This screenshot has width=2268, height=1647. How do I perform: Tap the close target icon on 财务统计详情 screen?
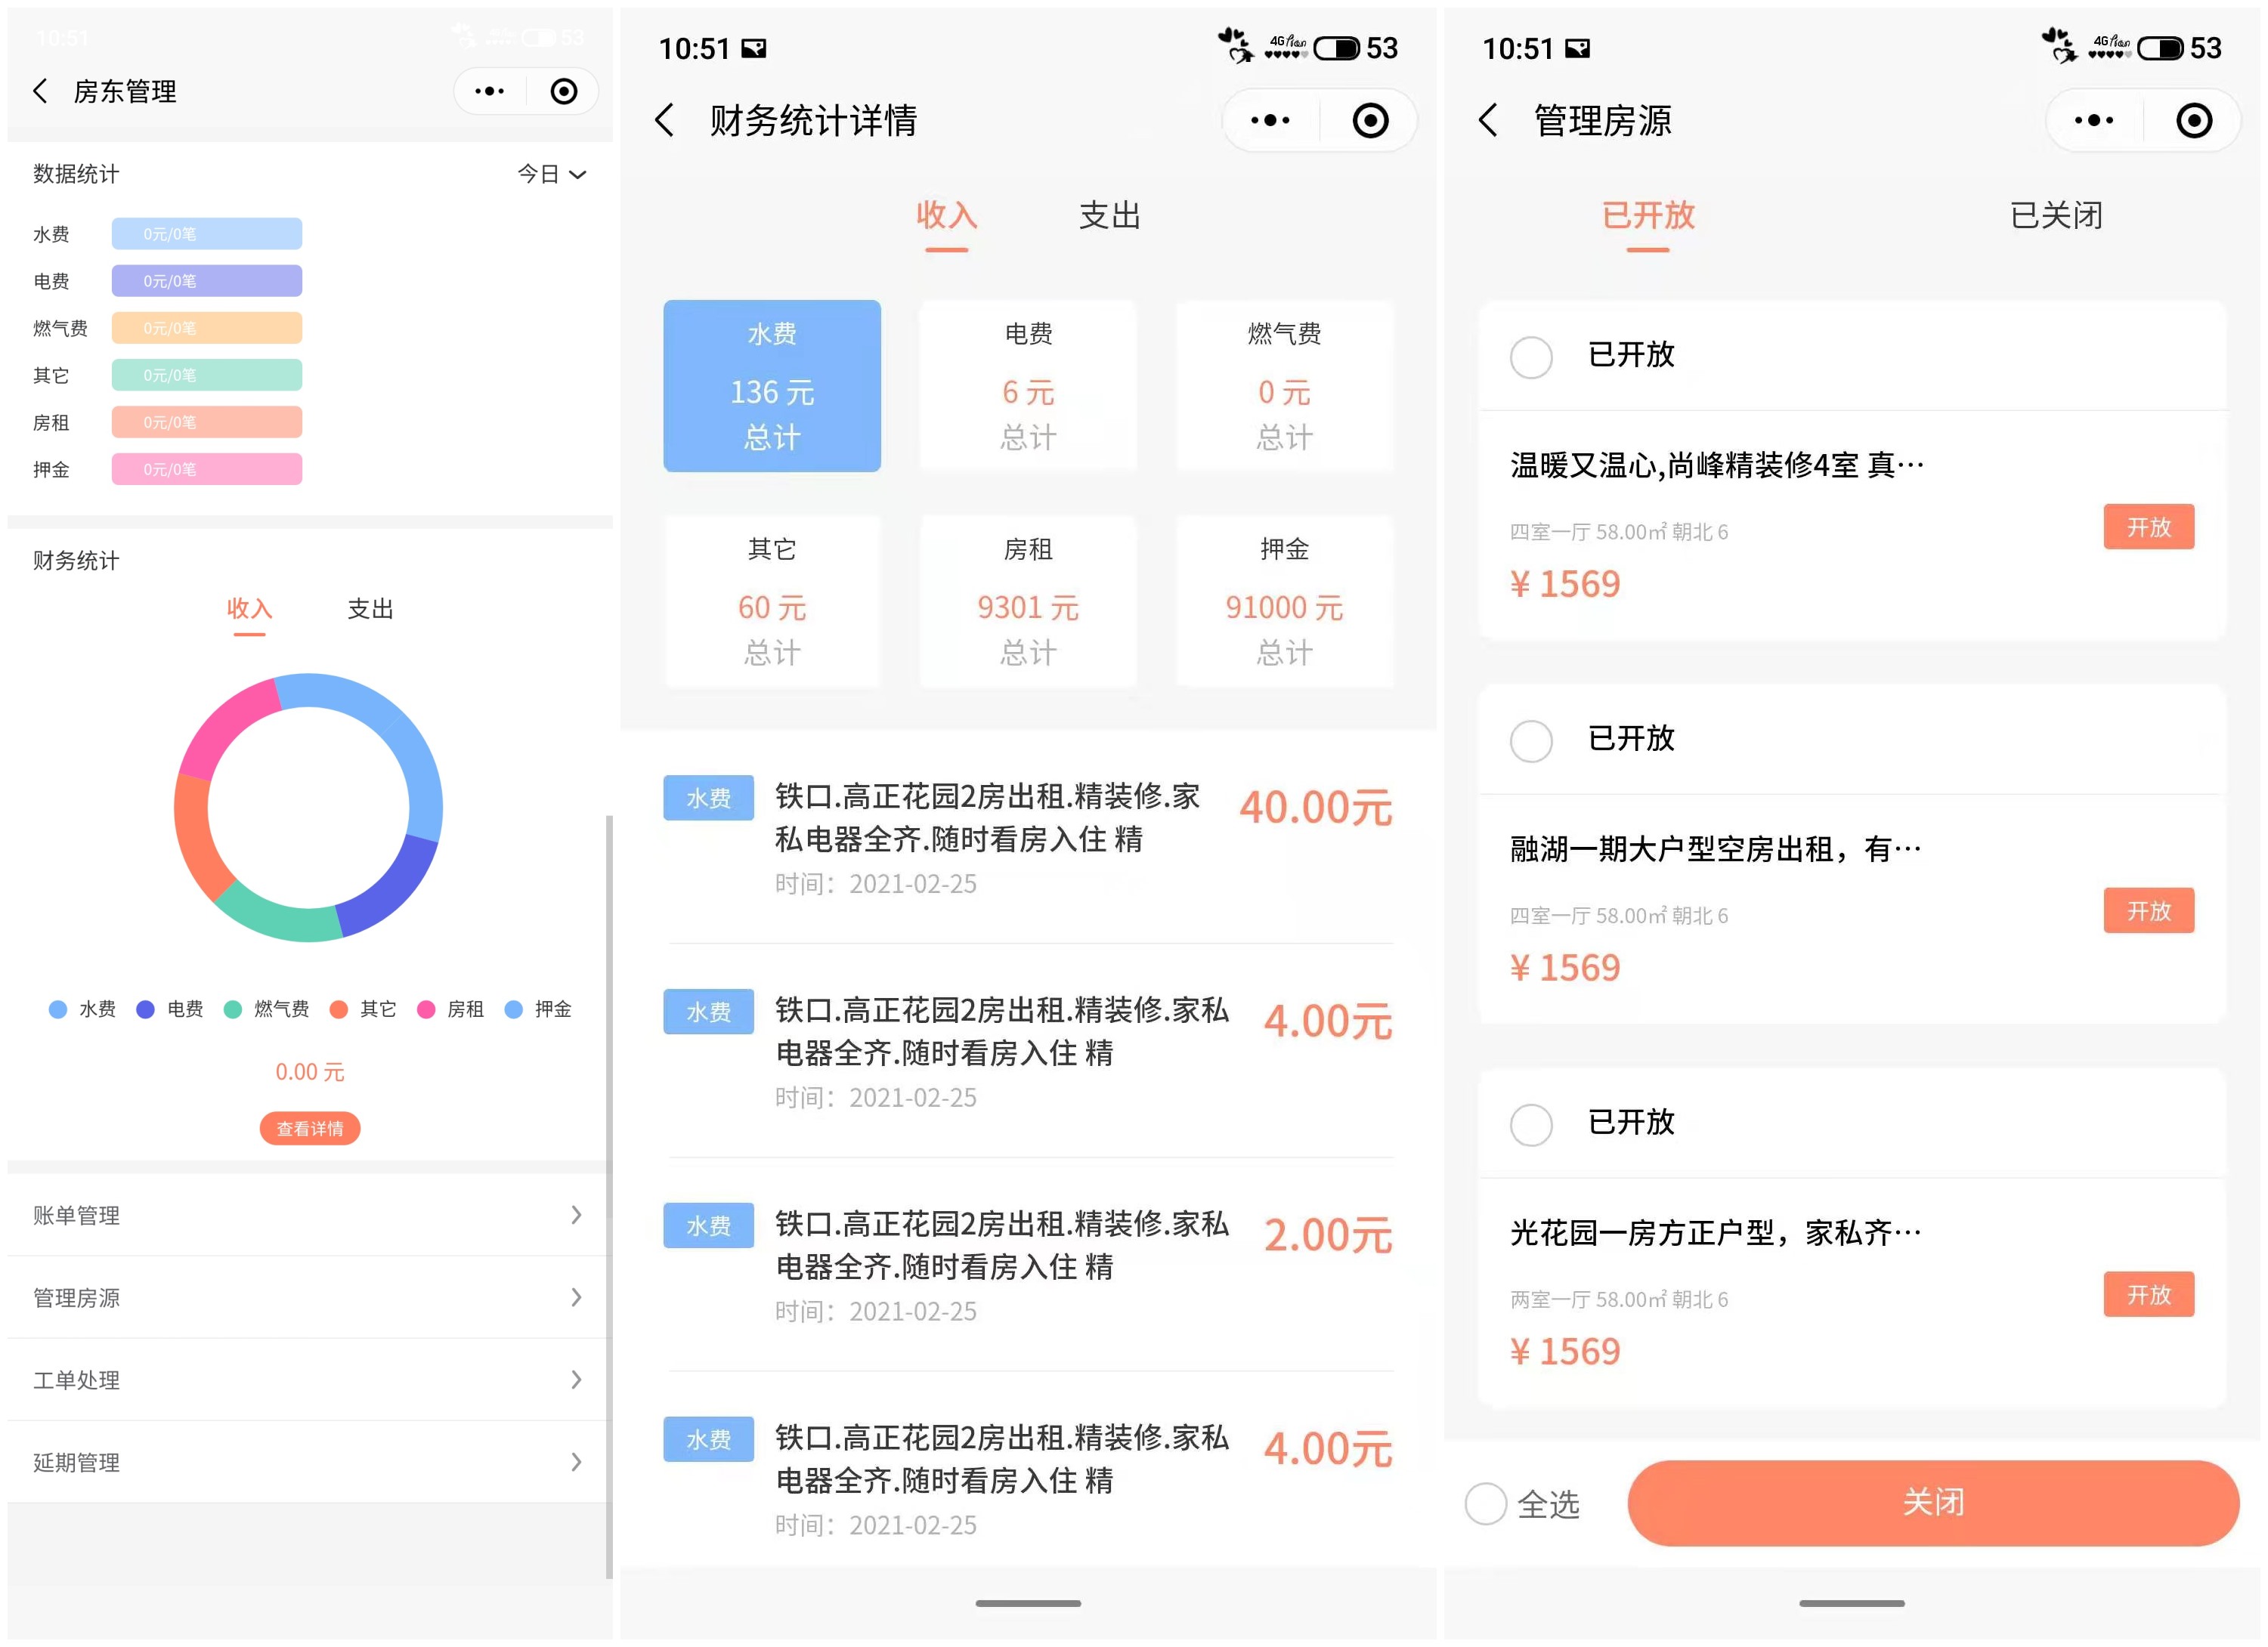click(x=1370, y=120)
